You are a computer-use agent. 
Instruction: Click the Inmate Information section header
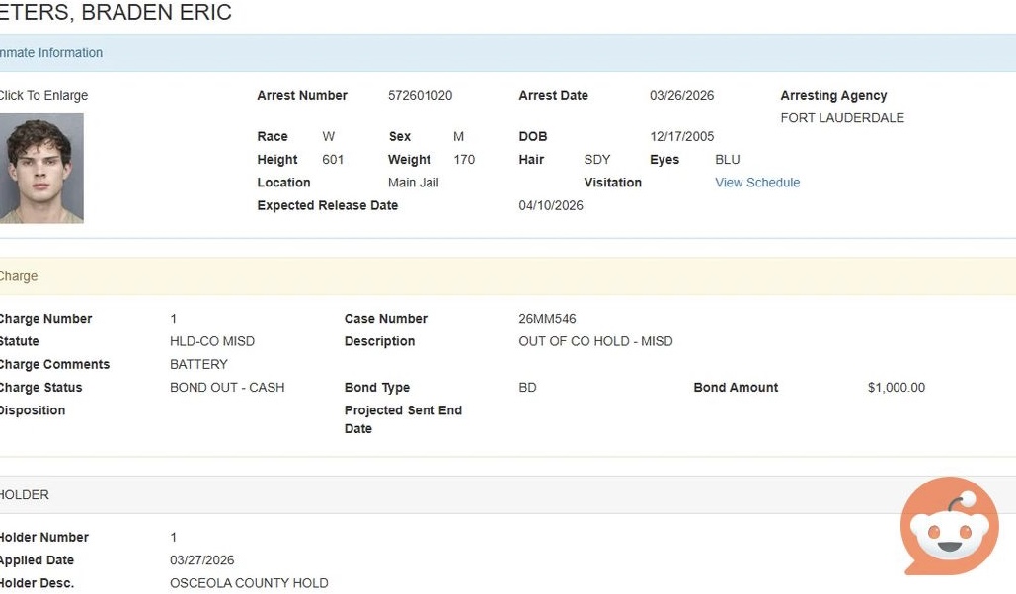pyautogui.click(x=508, y=53)
